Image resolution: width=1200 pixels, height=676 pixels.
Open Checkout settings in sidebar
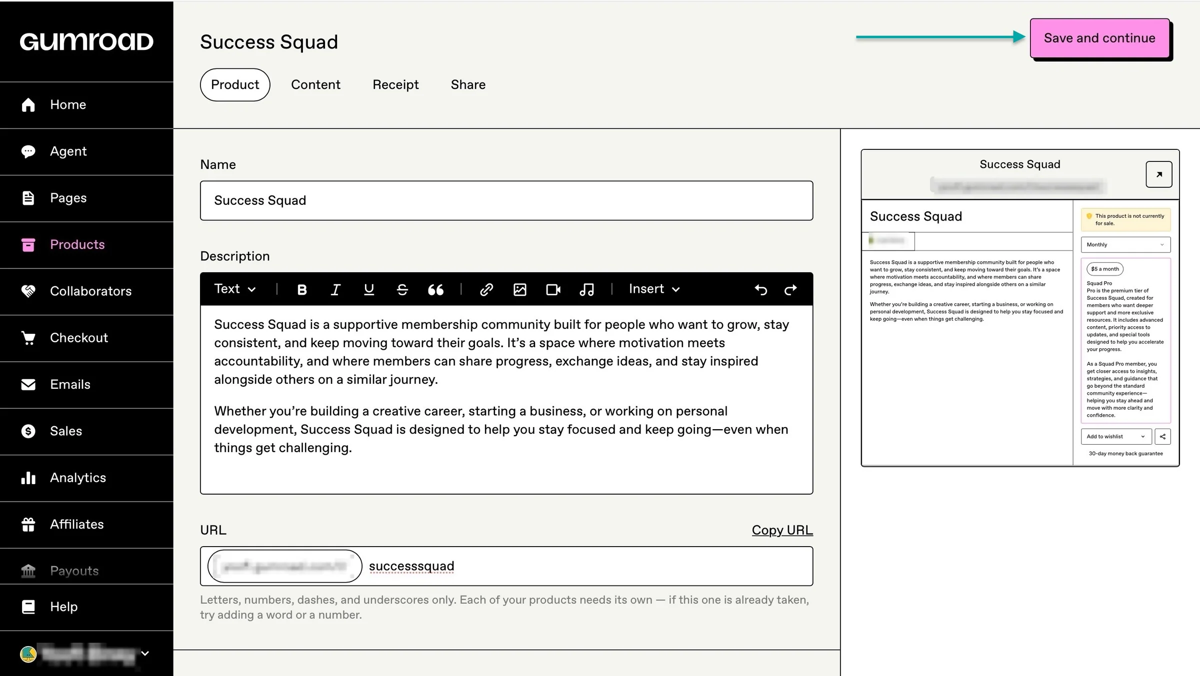tap(86, 338)
